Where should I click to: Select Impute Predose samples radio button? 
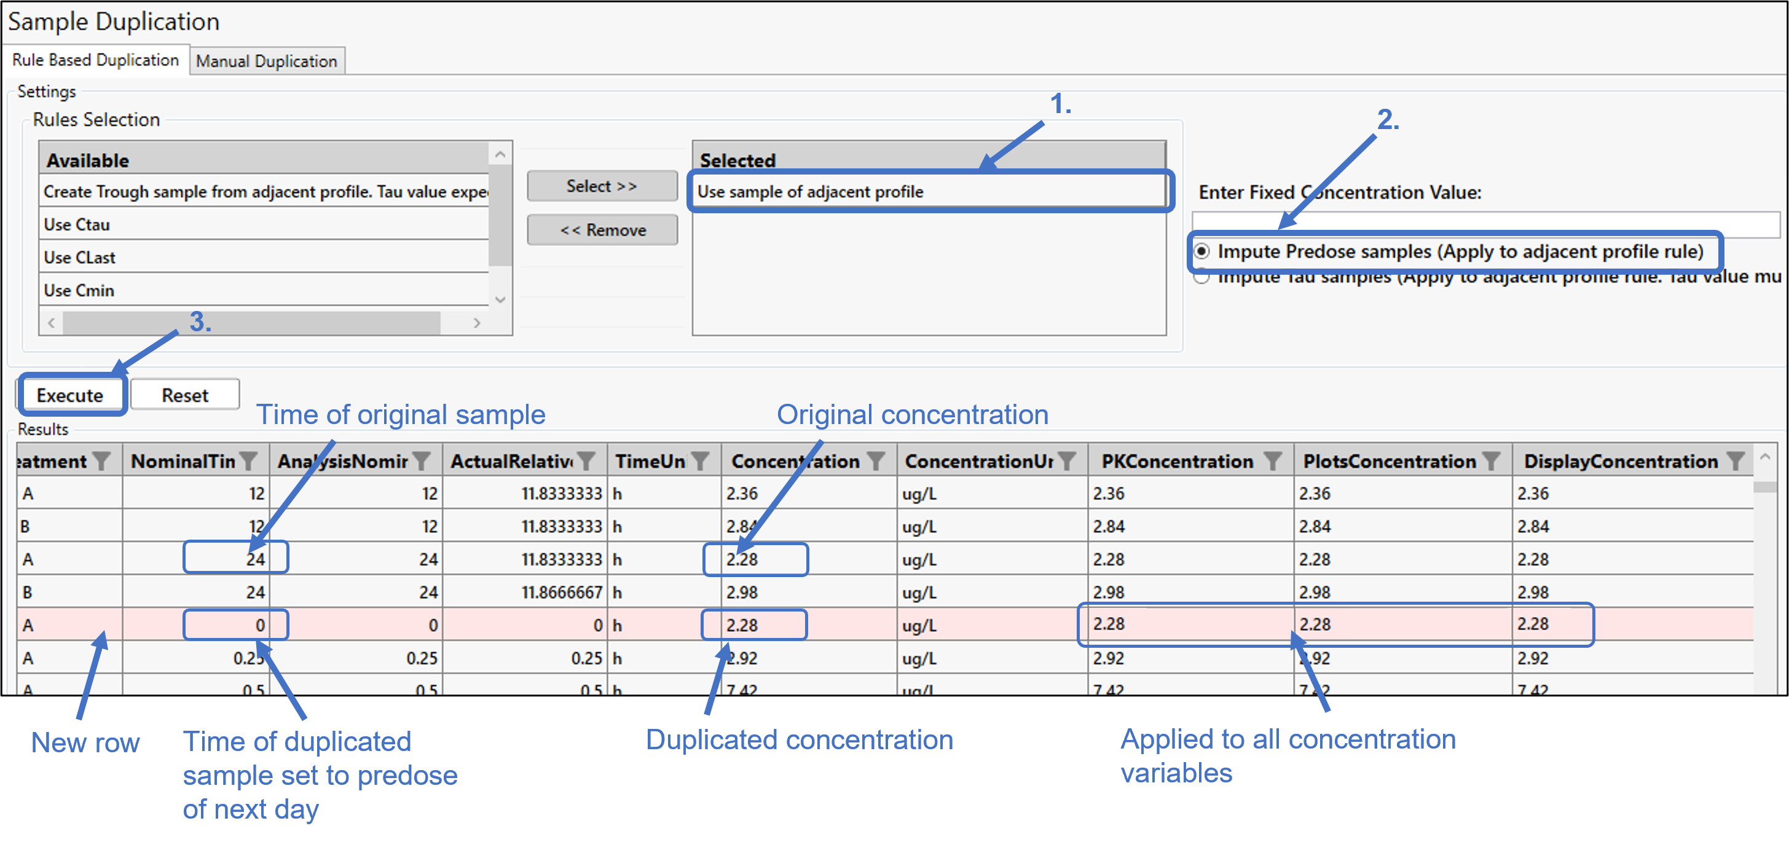(x=1202, y=251)
